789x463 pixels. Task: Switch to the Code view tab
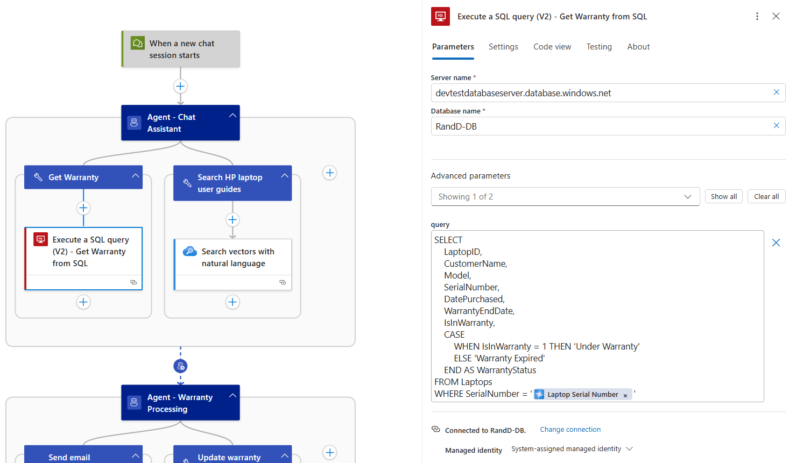click(x=552, y=47)
